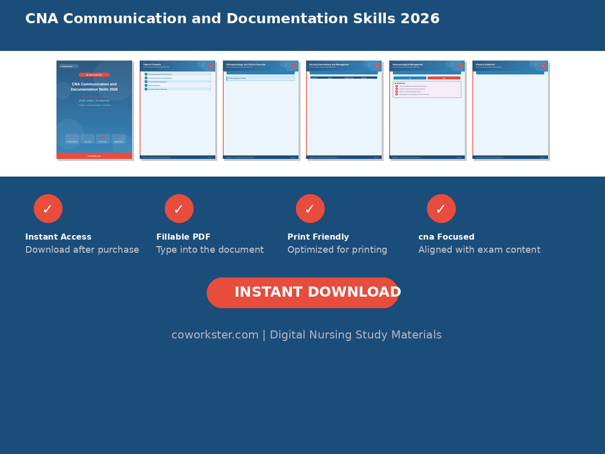Image resolution: width=605 pixels, height=454 pixels.
Task: Click the red page badge on the Table of Contents page
Action: (211, 66)
